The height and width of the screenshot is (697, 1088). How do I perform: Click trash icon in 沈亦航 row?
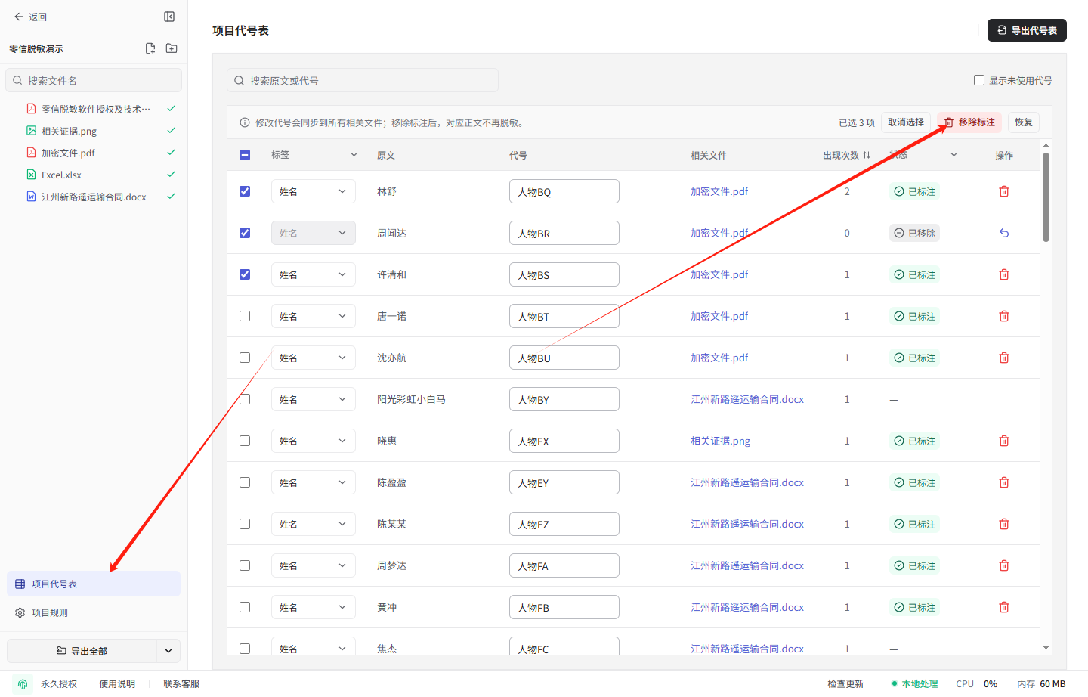(x=1004, y=358)
